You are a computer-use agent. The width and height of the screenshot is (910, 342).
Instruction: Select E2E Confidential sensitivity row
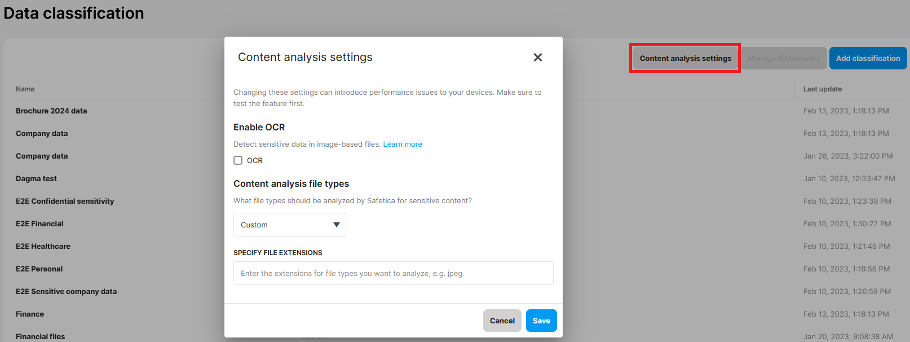click(x=65, y=201)
